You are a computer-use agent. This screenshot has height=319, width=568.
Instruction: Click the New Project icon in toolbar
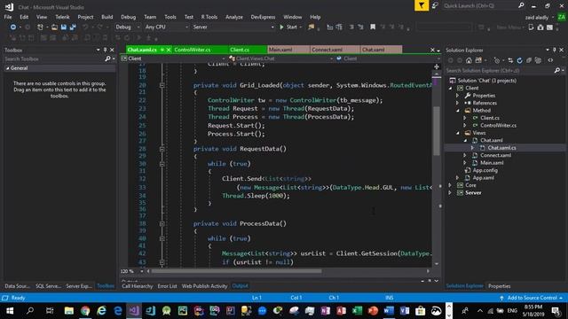click(40, 27)
